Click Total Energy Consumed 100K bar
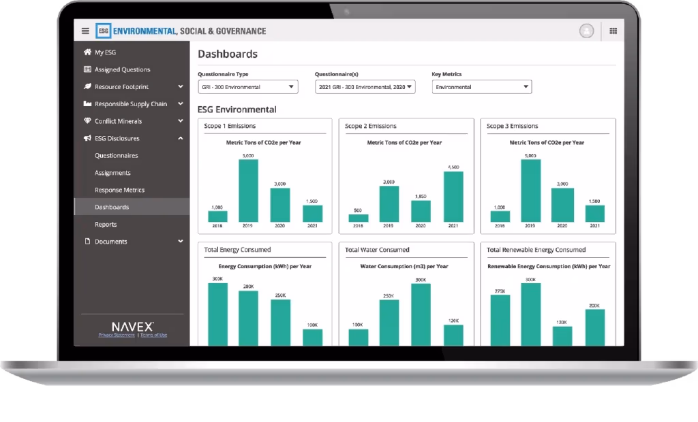 [312, 338]
